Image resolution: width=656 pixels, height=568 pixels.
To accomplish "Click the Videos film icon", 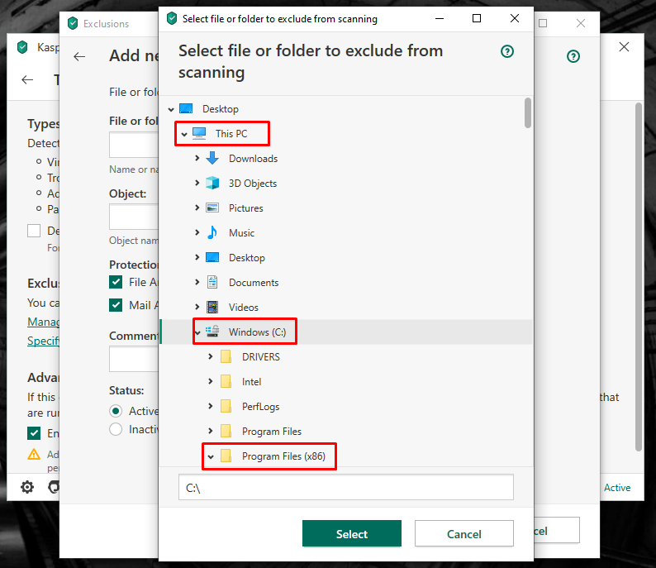I will (x=212, y=307).
